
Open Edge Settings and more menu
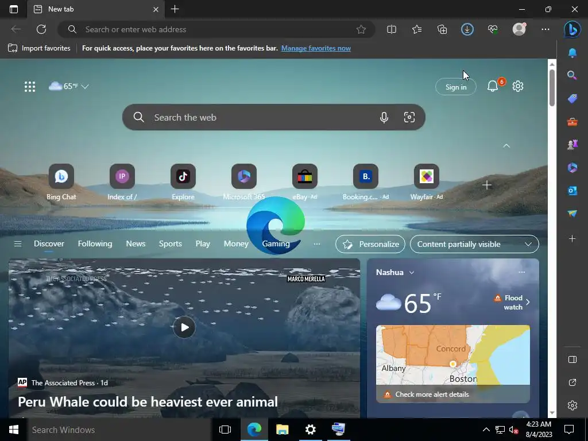coord(546,30)
